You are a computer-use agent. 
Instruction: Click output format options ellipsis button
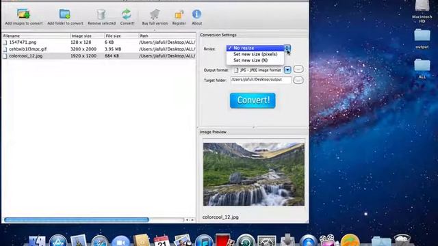[298, 69]
